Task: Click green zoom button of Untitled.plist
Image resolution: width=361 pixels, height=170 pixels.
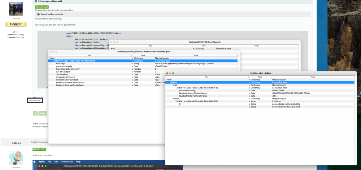Action: (x=173, y=73)
